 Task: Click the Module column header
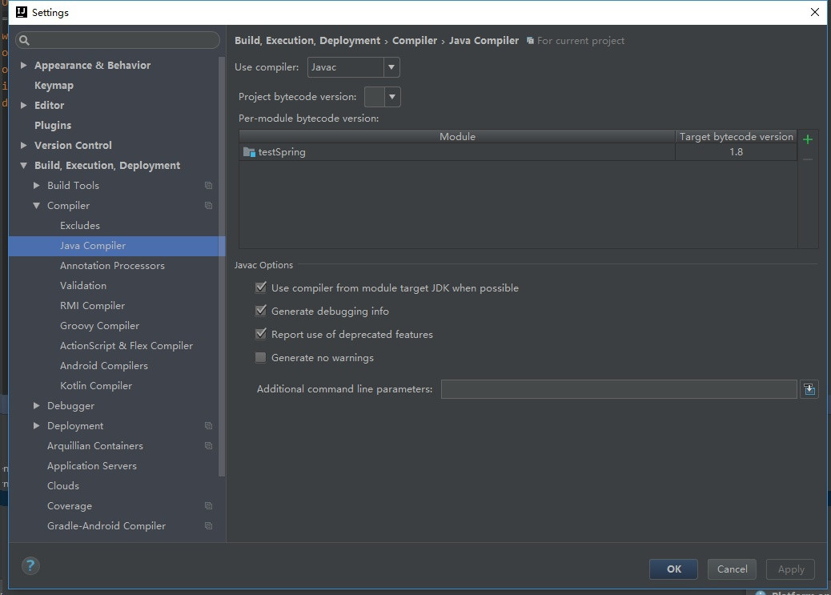[457, 137]
